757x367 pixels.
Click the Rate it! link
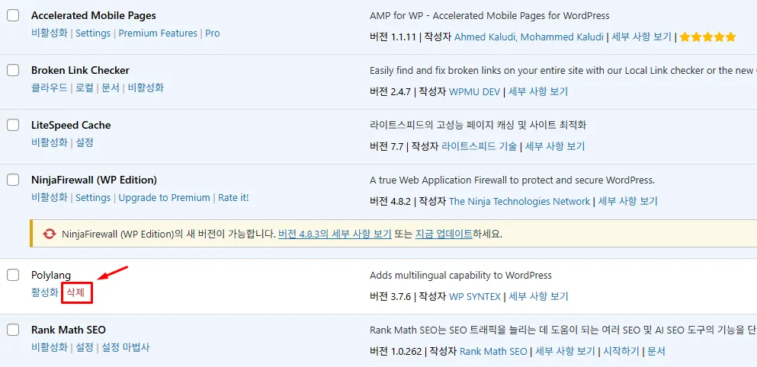pyautogui.click(x=233, y=198)
